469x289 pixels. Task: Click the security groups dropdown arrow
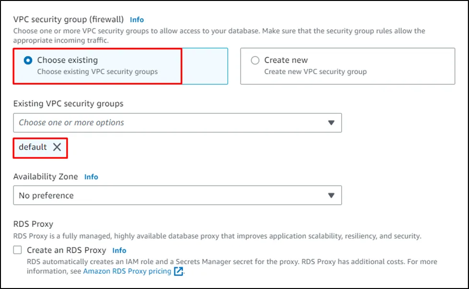331,123
